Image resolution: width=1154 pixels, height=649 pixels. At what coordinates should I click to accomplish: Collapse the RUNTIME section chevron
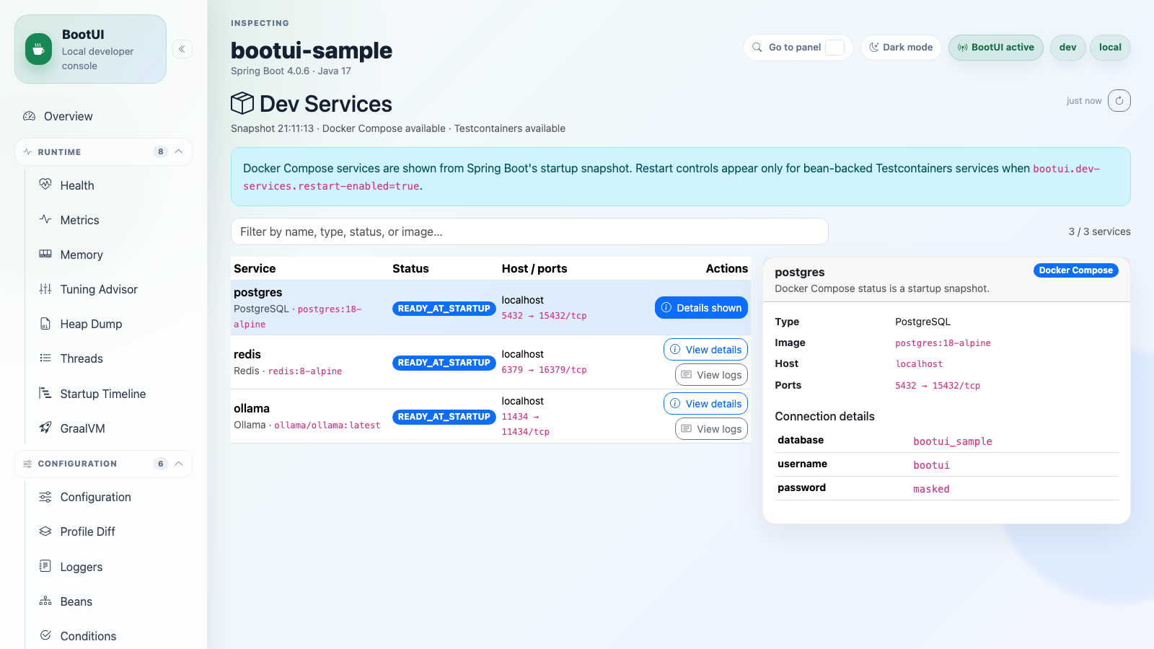pos(179,151)
